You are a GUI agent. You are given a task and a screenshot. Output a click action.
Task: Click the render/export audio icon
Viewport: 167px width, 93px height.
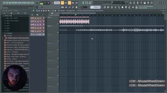(148, 3)
